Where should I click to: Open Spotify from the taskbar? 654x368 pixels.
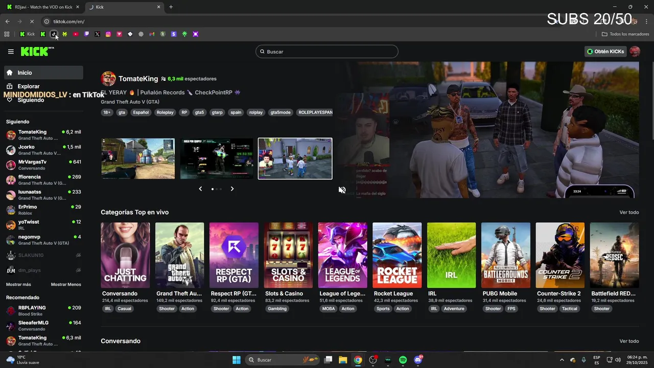tap(403, 360)
